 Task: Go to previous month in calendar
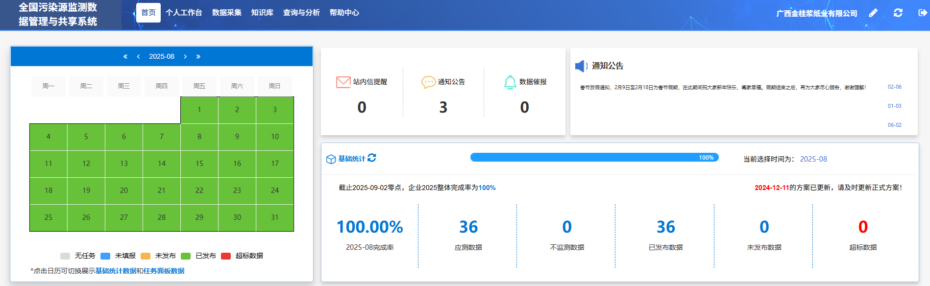pyautogui.click(x=139, y=57)
